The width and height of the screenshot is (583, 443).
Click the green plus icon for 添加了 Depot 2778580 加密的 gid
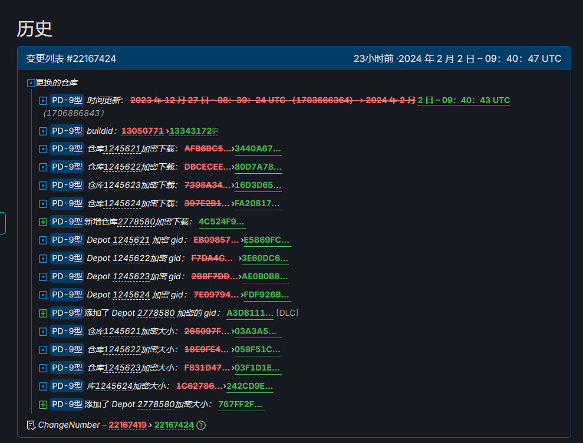(42, 313)
